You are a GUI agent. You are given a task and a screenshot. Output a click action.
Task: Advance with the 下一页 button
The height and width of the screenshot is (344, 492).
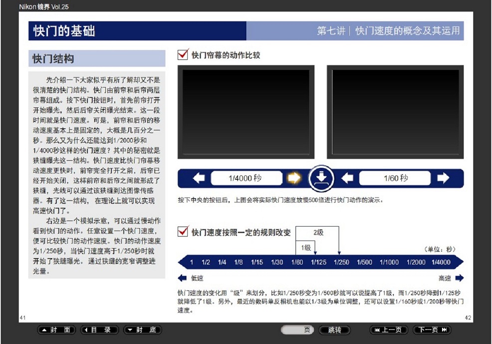[432, 330]
